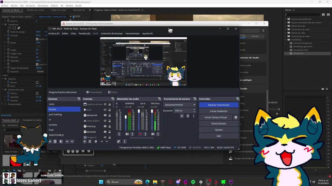This screenshot has height=186, width=332.
Task: Open Premiere Secuencia menu
Action: tap(31, 6)
